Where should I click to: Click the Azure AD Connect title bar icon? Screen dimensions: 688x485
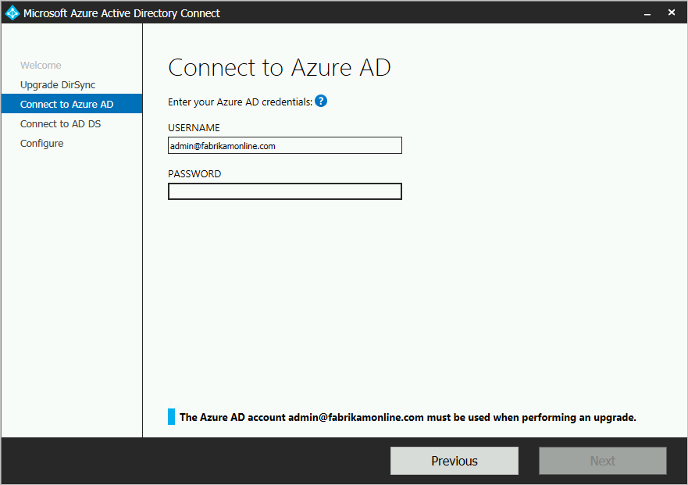click(x=11, y=12)
